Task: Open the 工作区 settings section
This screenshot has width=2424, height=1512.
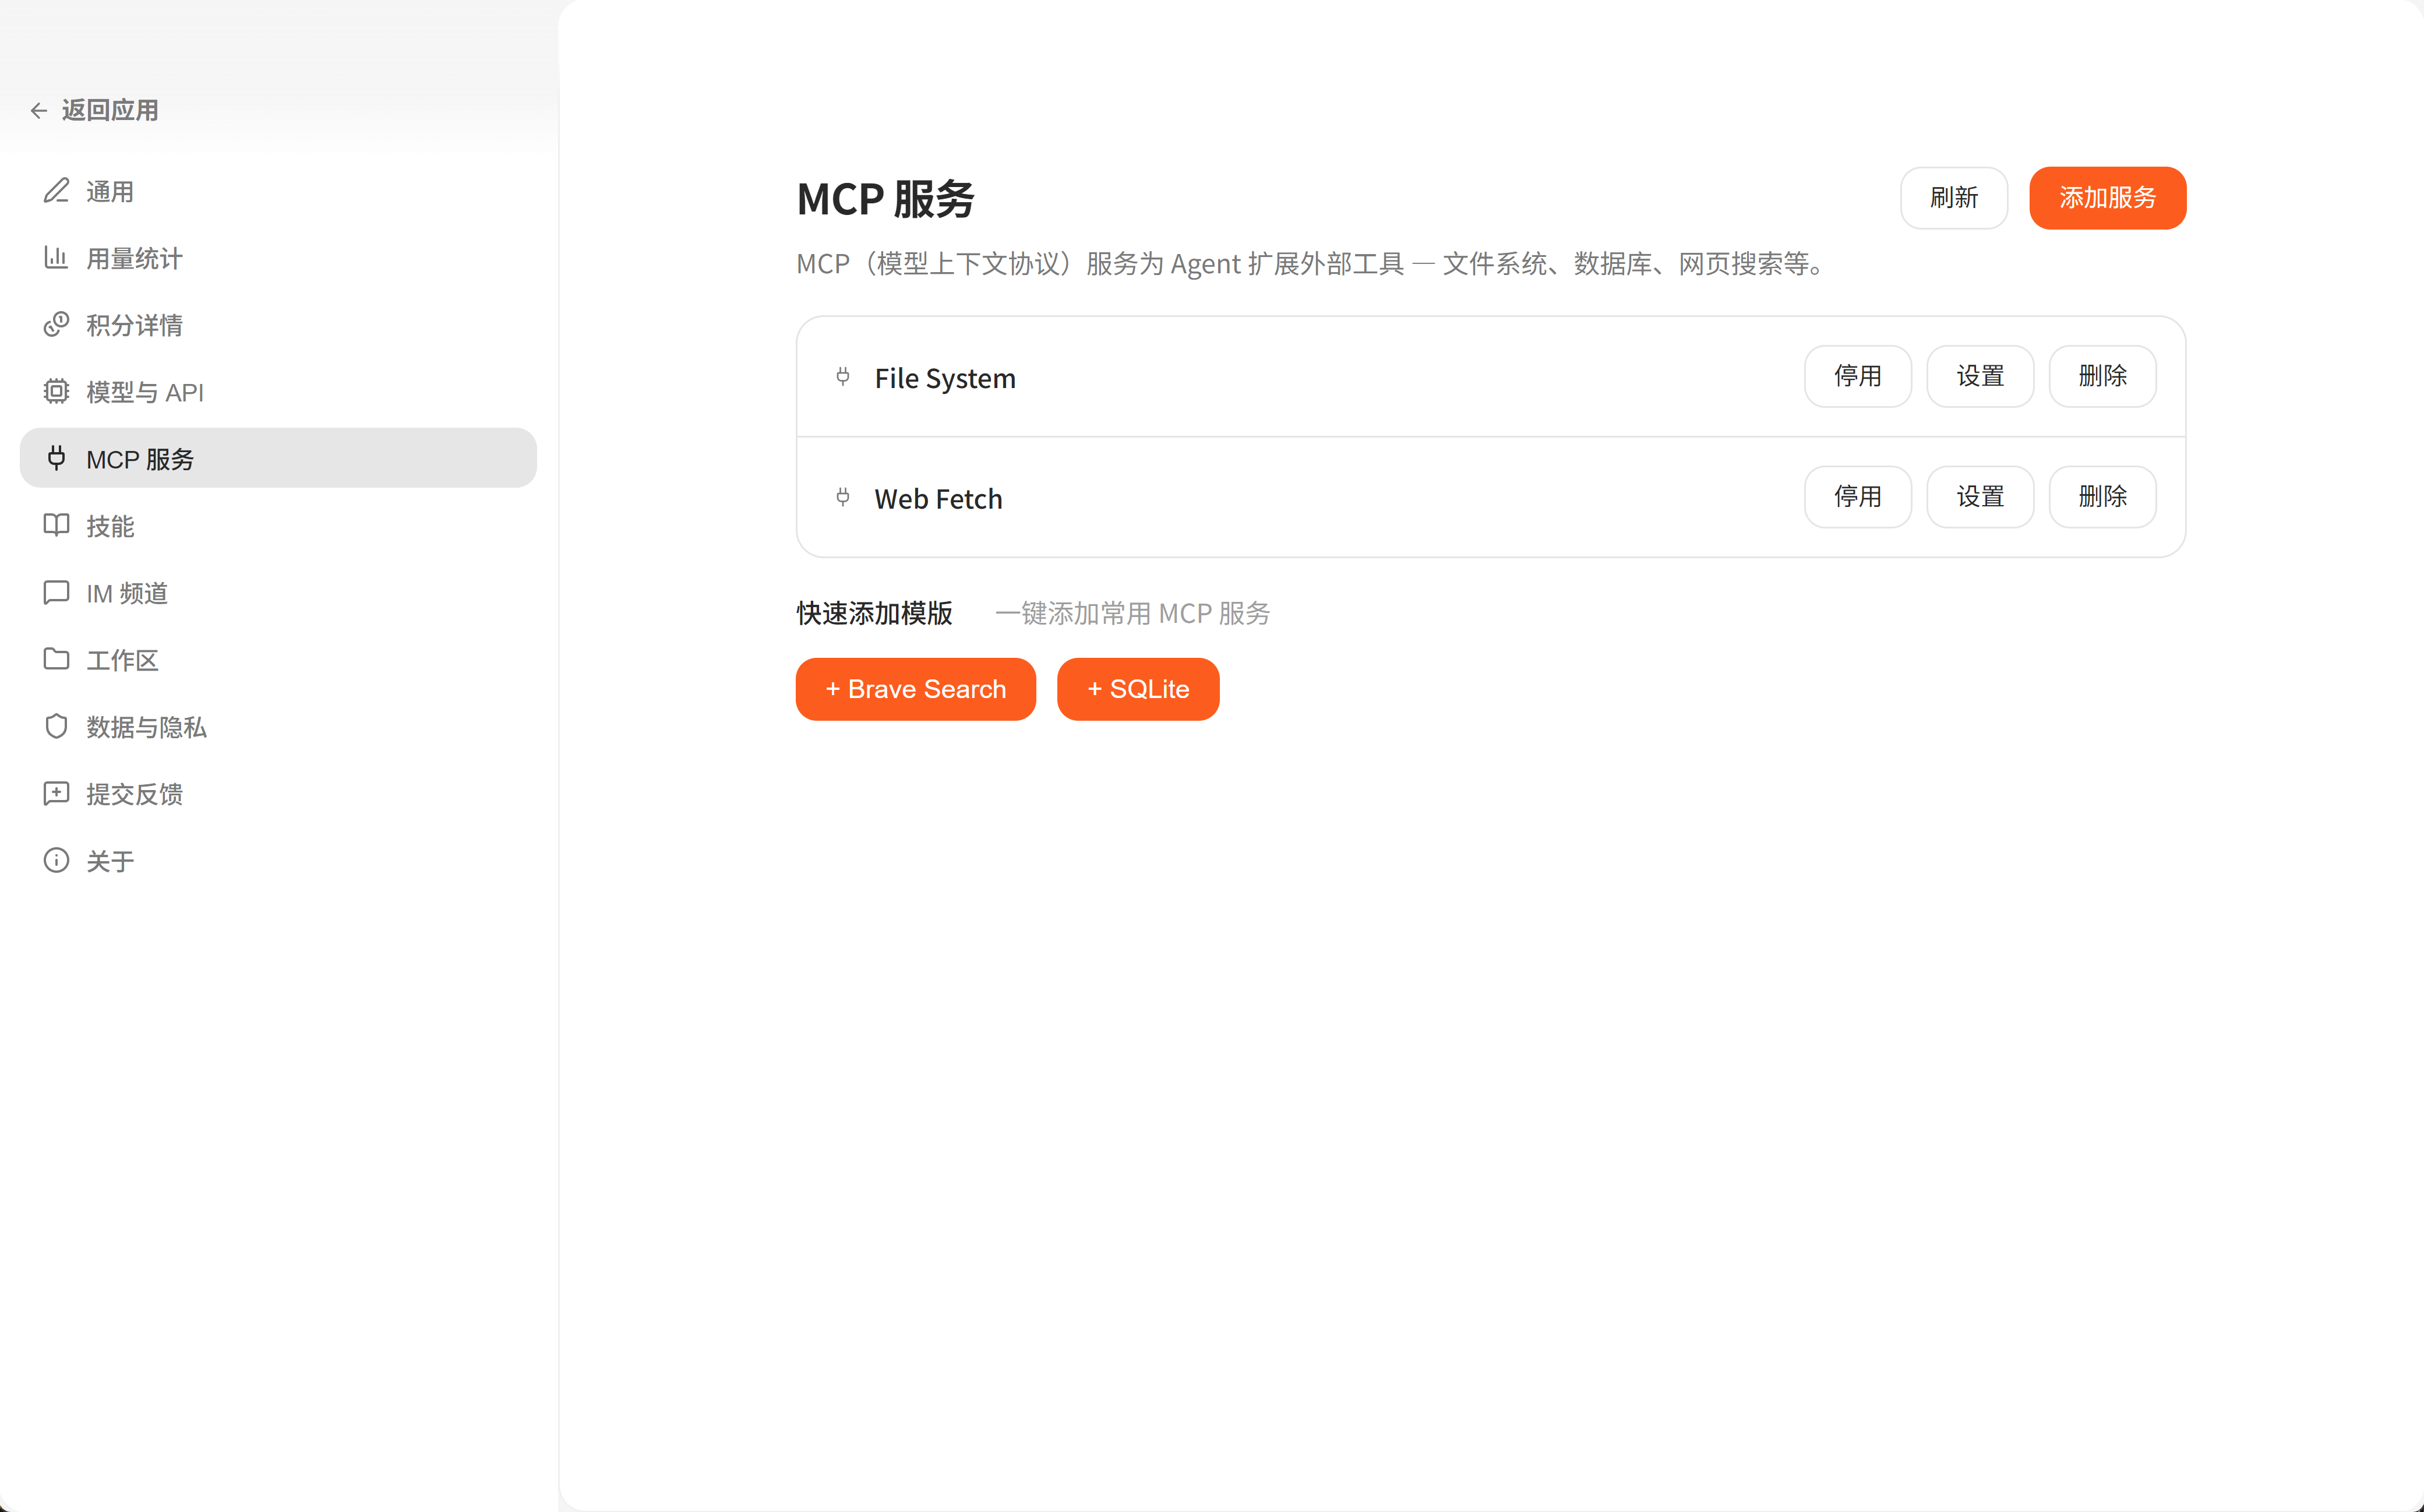Action: 122,660
